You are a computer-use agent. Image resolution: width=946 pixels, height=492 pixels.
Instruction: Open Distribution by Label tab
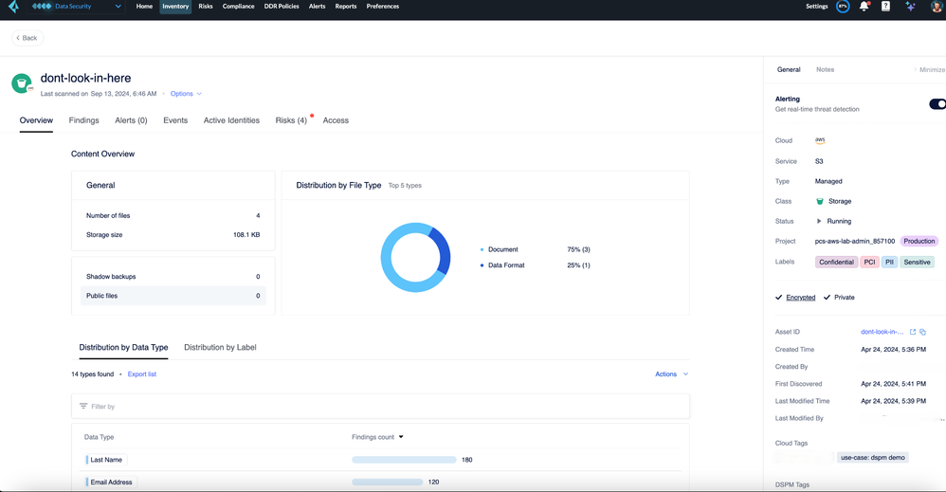220,348
